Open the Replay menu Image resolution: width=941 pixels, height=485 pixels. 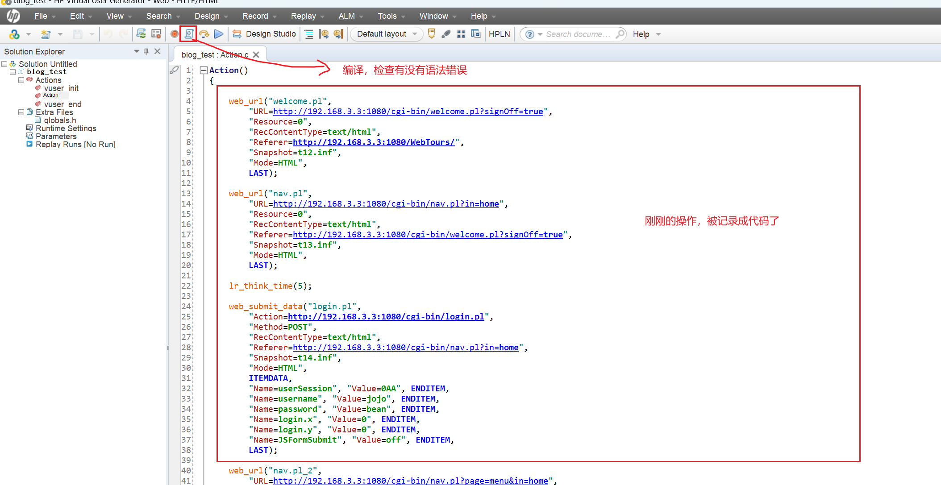pyautogui.click(x=307, y=16)
